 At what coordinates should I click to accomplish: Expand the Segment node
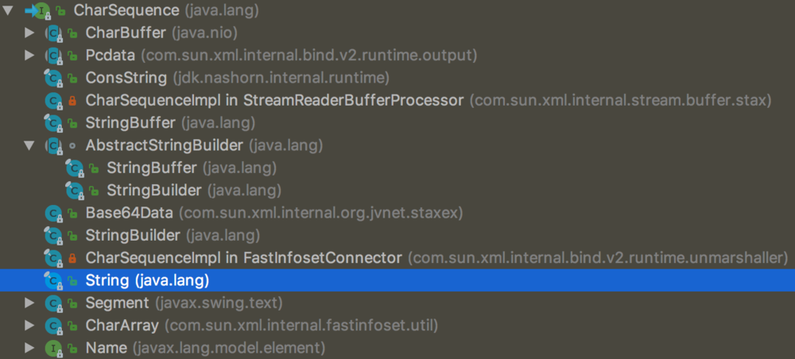point(29,303)
